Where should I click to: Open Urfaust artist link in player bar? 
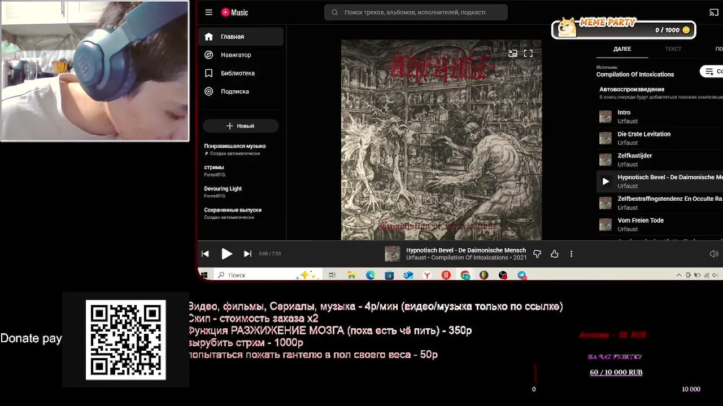[x=416, y=258]
